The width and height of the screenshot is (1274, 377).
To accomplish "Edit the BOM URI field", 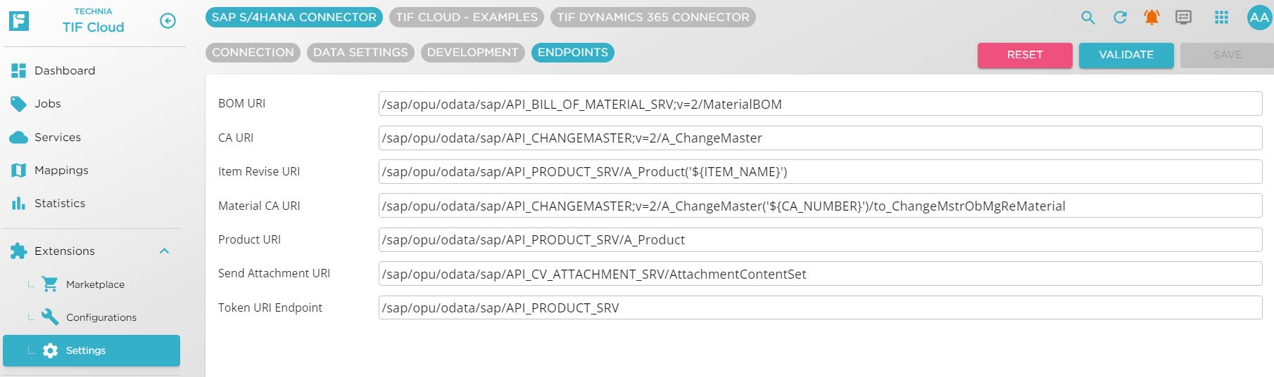I will pos(820,104).
